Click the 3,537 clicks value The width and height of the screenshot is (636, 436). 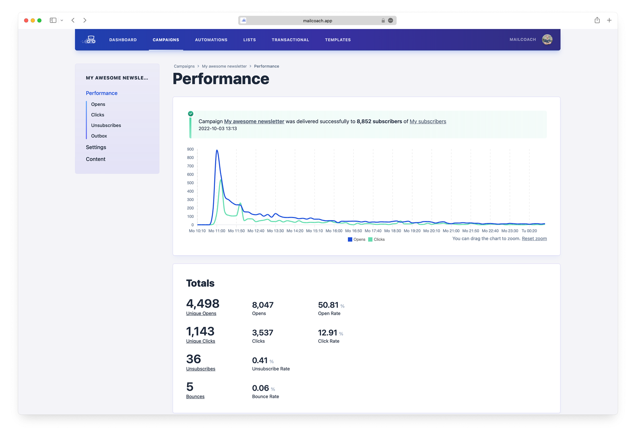263,333
